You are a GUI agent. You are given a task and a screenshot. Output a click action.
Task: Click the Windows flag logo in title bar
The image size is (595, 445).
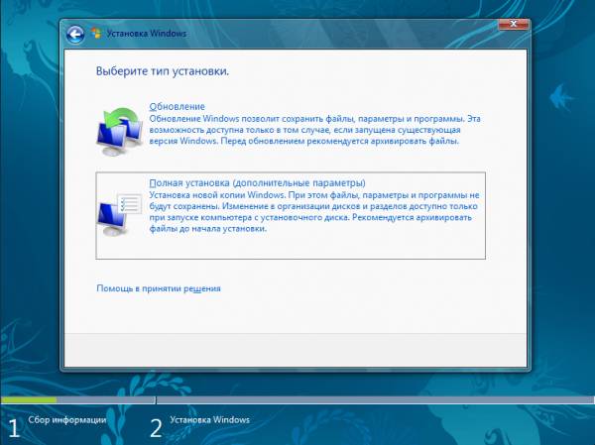[x=96, y=34]
